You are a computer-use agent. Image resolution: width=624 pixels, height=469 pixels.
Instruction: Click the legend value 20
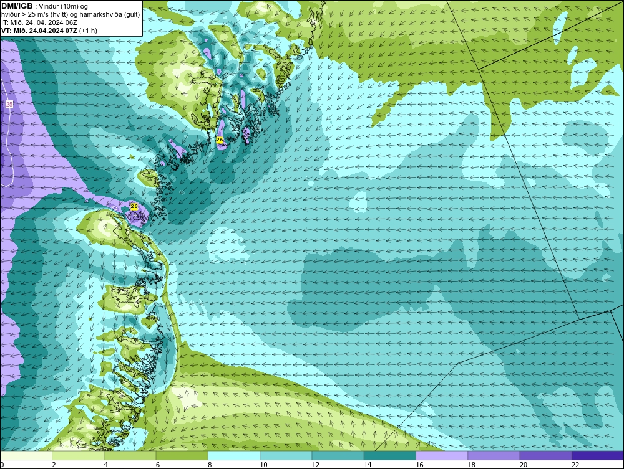[524, 465]
